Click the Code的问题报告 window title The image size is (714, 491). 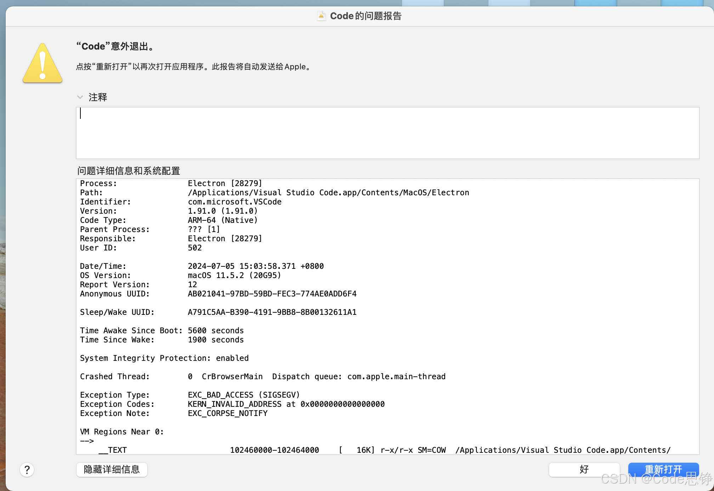coord(365,16)
